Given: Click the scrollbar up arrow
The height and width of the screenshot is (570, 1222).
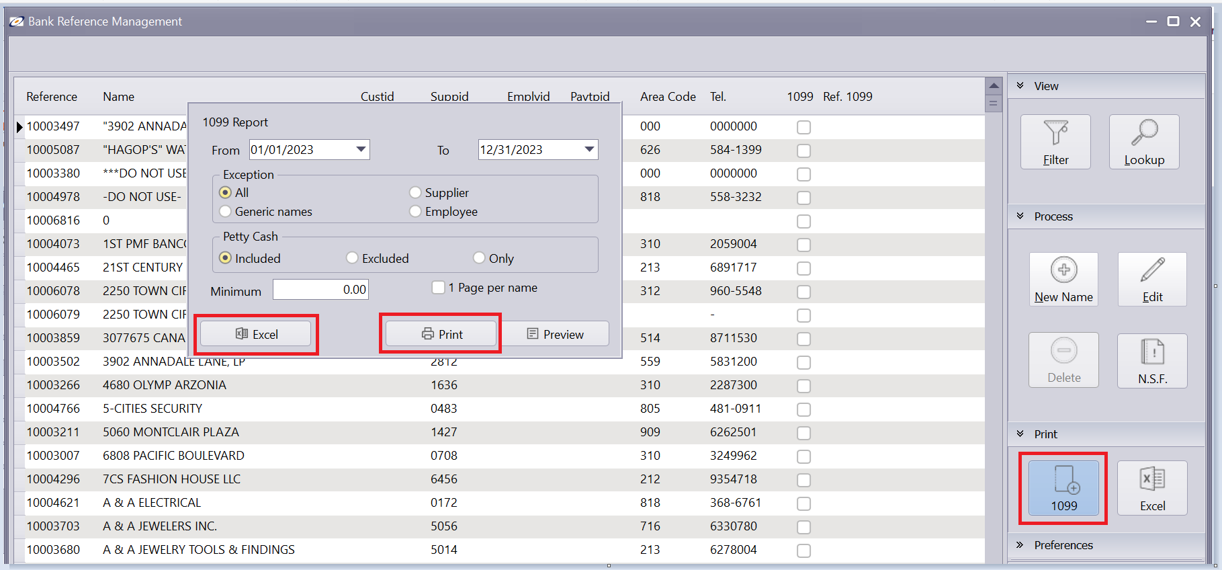Looking at the screenshot, I should tap(994, 86).
